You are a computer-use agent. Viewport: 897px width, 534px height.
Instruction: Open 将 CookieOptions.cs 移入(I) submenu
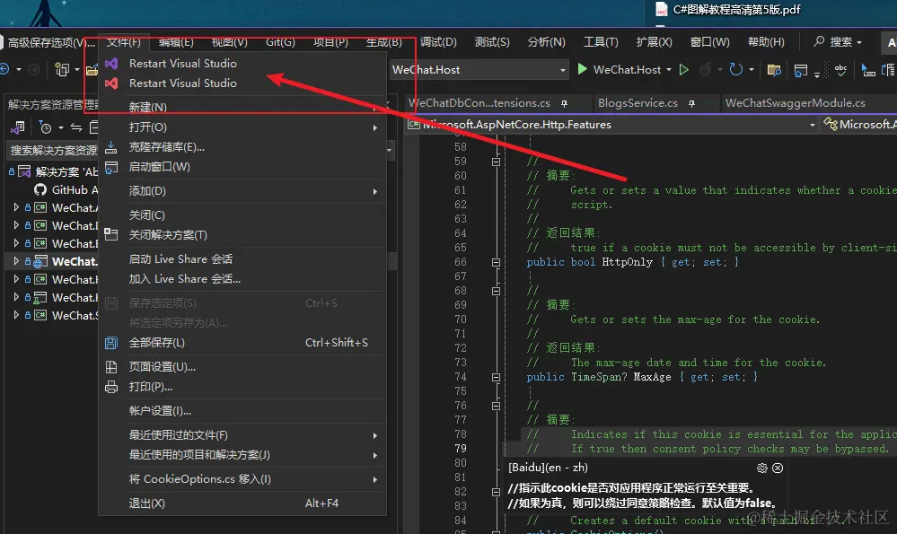[x=242, y=479]
